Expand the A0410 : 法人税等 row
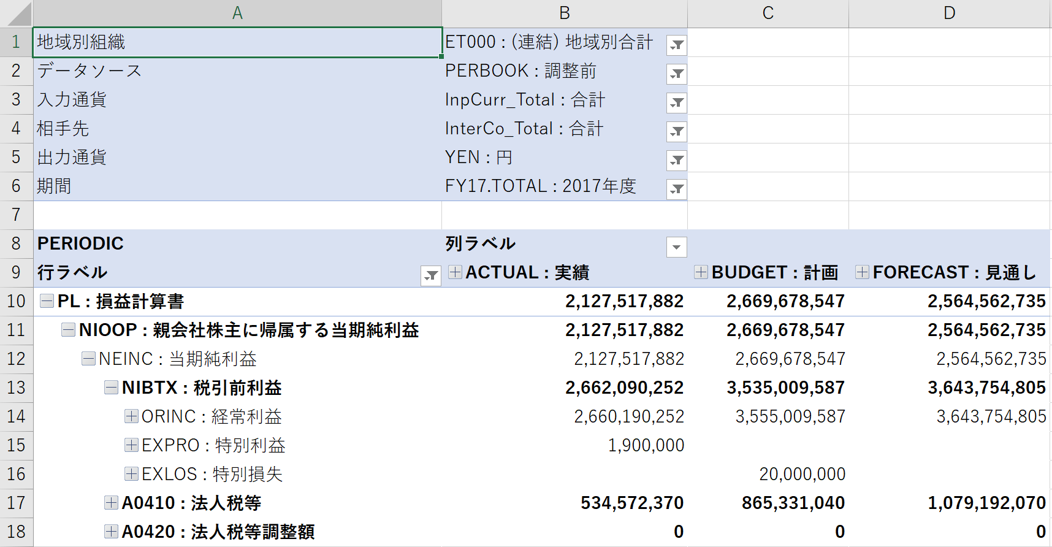The width and height of the screenshot is (1052, 547). [x=111, y=502]
